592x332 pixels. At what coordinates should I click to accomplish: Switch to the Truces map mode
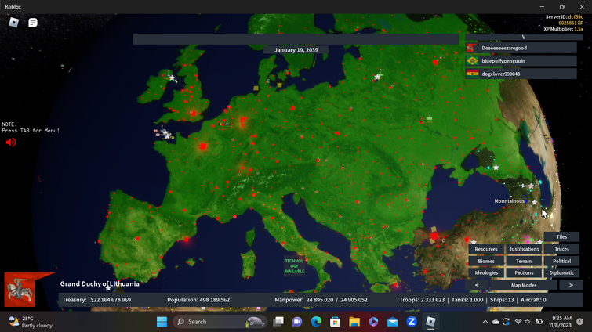(561, 249)
